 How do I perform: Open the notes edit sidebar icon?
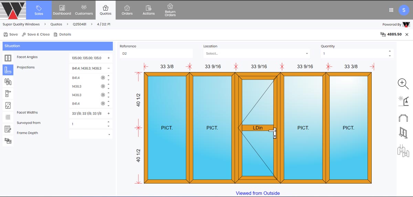click(x=8, y=129)
